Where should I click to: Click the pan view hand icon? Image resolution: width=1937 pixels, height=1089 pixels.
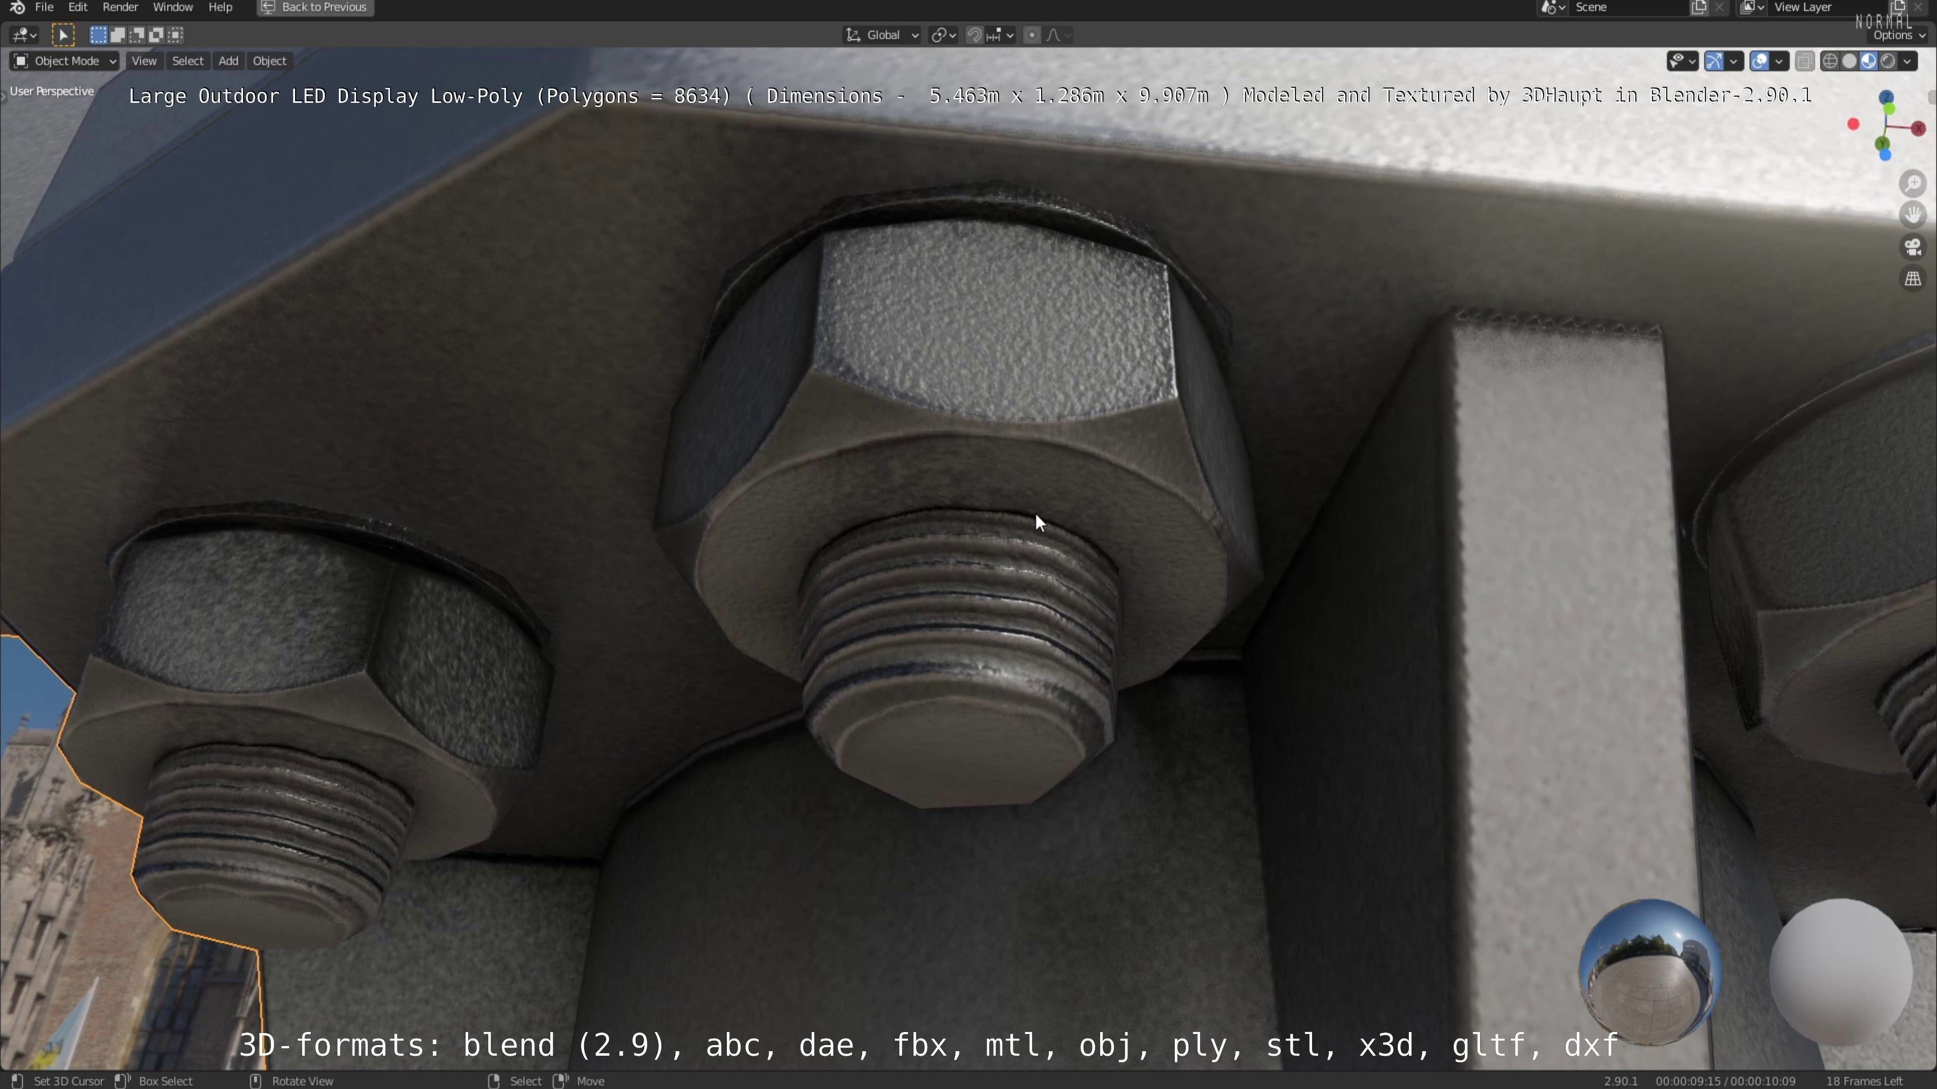coord(1912,215)
